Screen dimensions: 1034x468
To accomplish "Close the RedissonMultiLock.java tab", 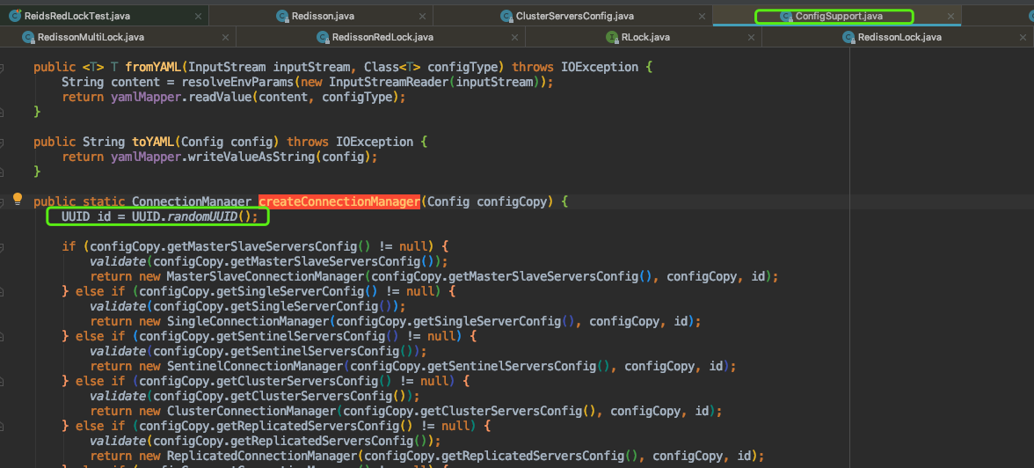I will pos(223,37).
